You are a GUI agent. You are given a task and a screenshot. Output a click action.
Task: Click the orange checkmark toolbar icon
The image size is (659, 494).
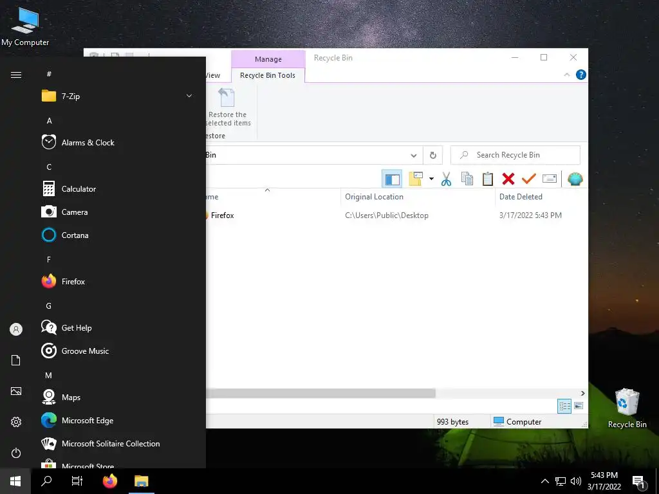[x=529, y=179]
